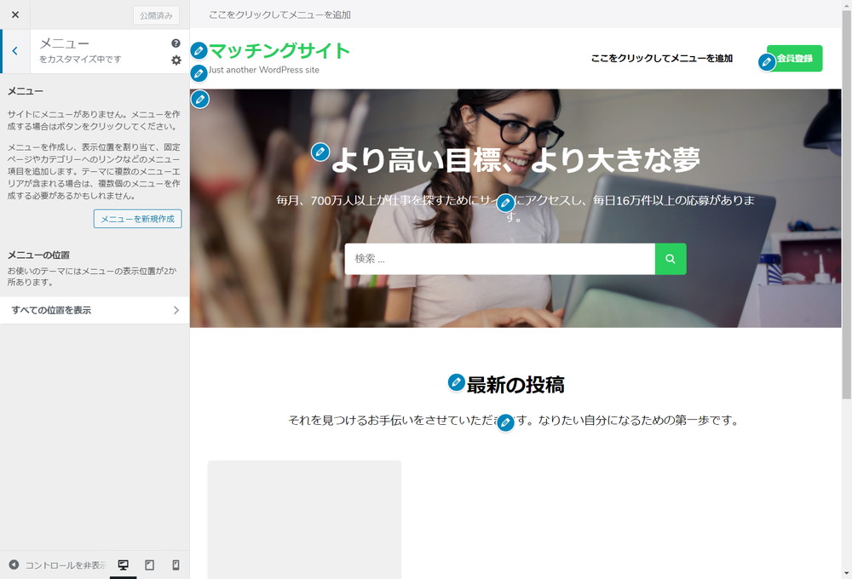Screen dimensions: 852x579
Task: Switch to tablet preview icon
Action: tap(149, 565)
